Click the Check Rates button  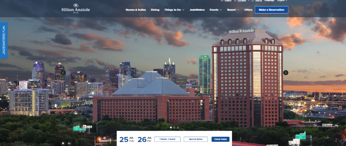coord(220,139)
